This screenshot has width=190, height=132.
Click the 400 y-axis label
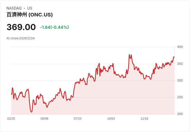pyautogui.click(x=180, y=47)
